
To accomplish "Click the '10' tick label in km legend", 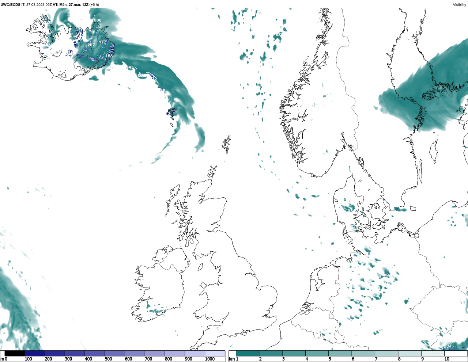I will coord(447,359).
